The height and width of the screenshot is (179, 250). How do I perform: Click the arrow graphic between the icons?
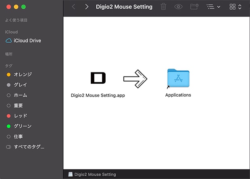pyautogui.click(x=135, y=78)
